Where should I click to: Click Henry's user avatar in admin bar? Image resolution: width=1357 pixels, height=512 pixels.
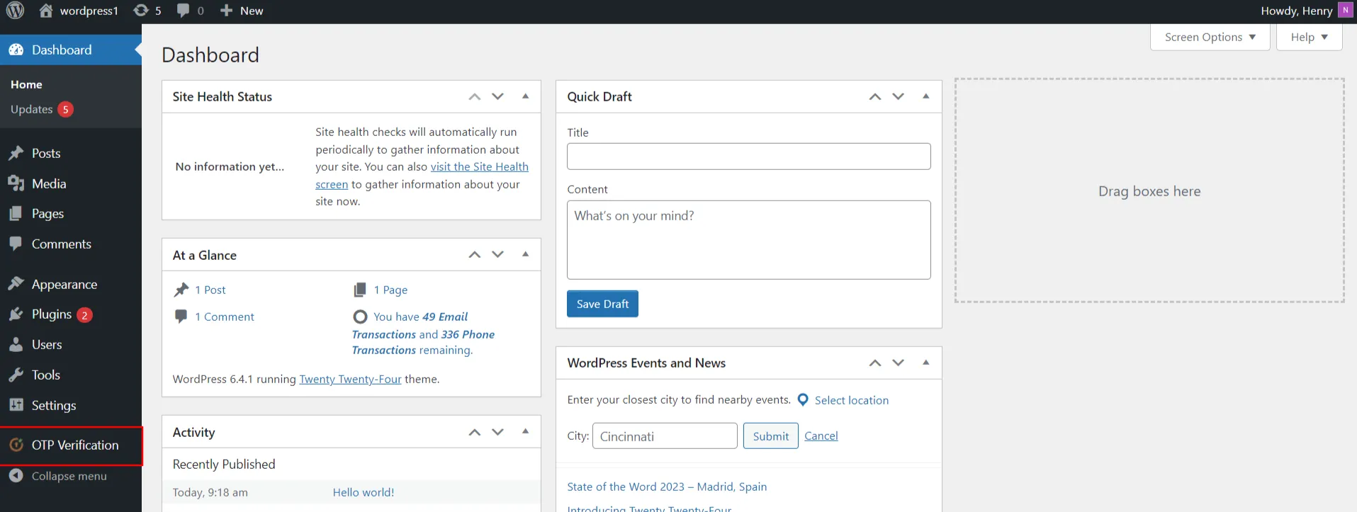1344,10
